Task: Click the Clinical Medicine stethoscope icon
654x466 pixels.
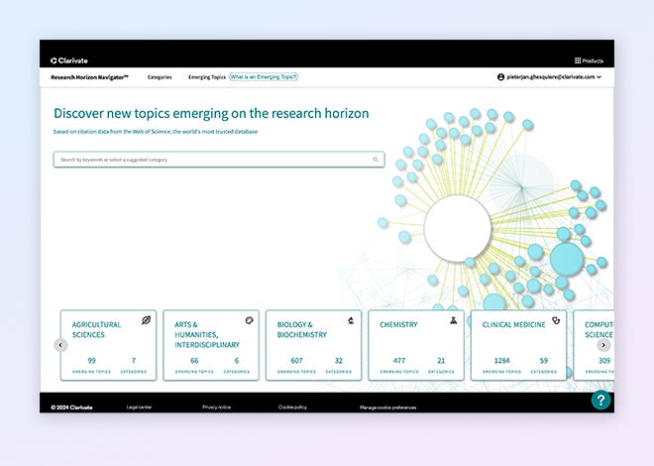Action: (x=556, y=321)
